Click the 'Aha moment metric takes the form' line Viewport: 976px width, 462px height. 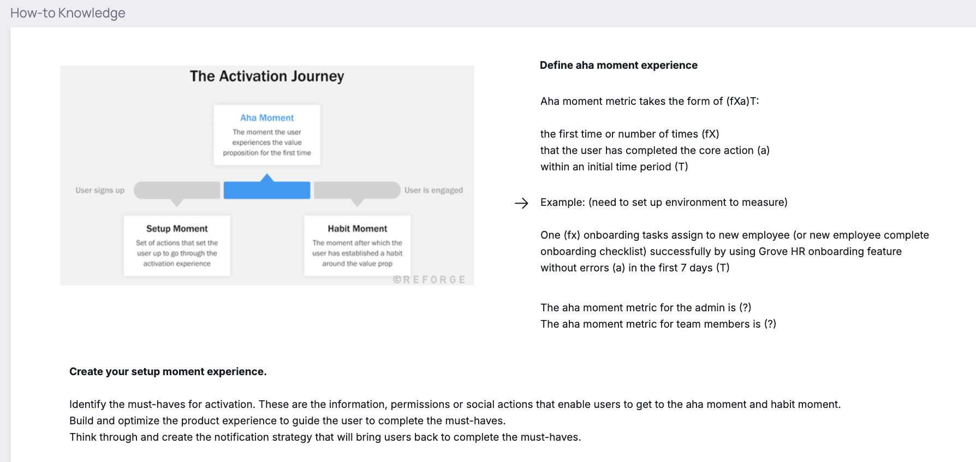pyautogui.click(x=650, y=101)
